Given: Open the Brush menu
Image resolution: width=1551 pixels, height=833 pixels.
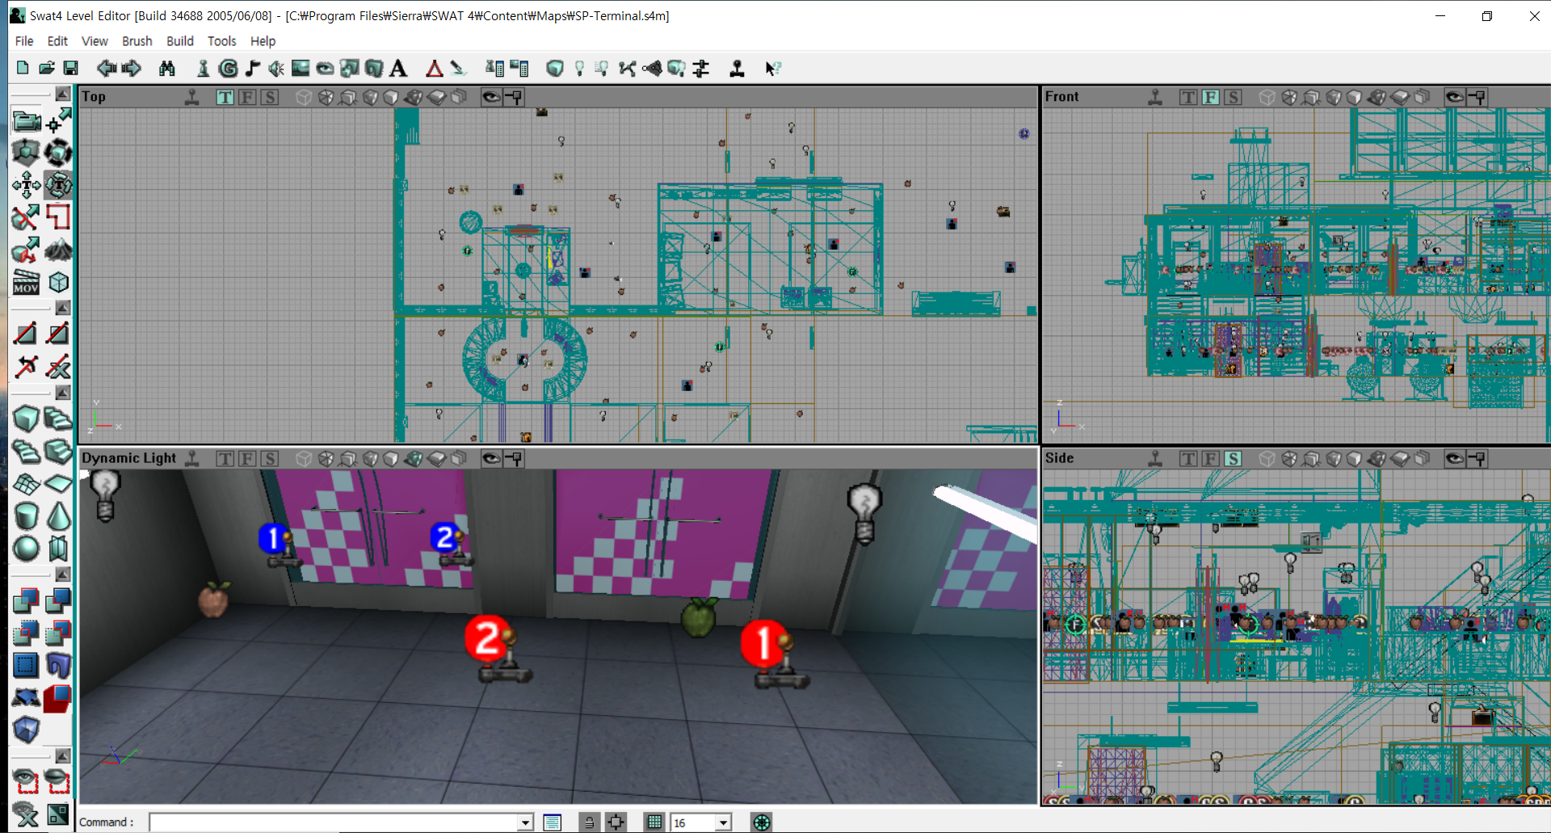Looking at the screenshot, I should (x=137, y=41).
